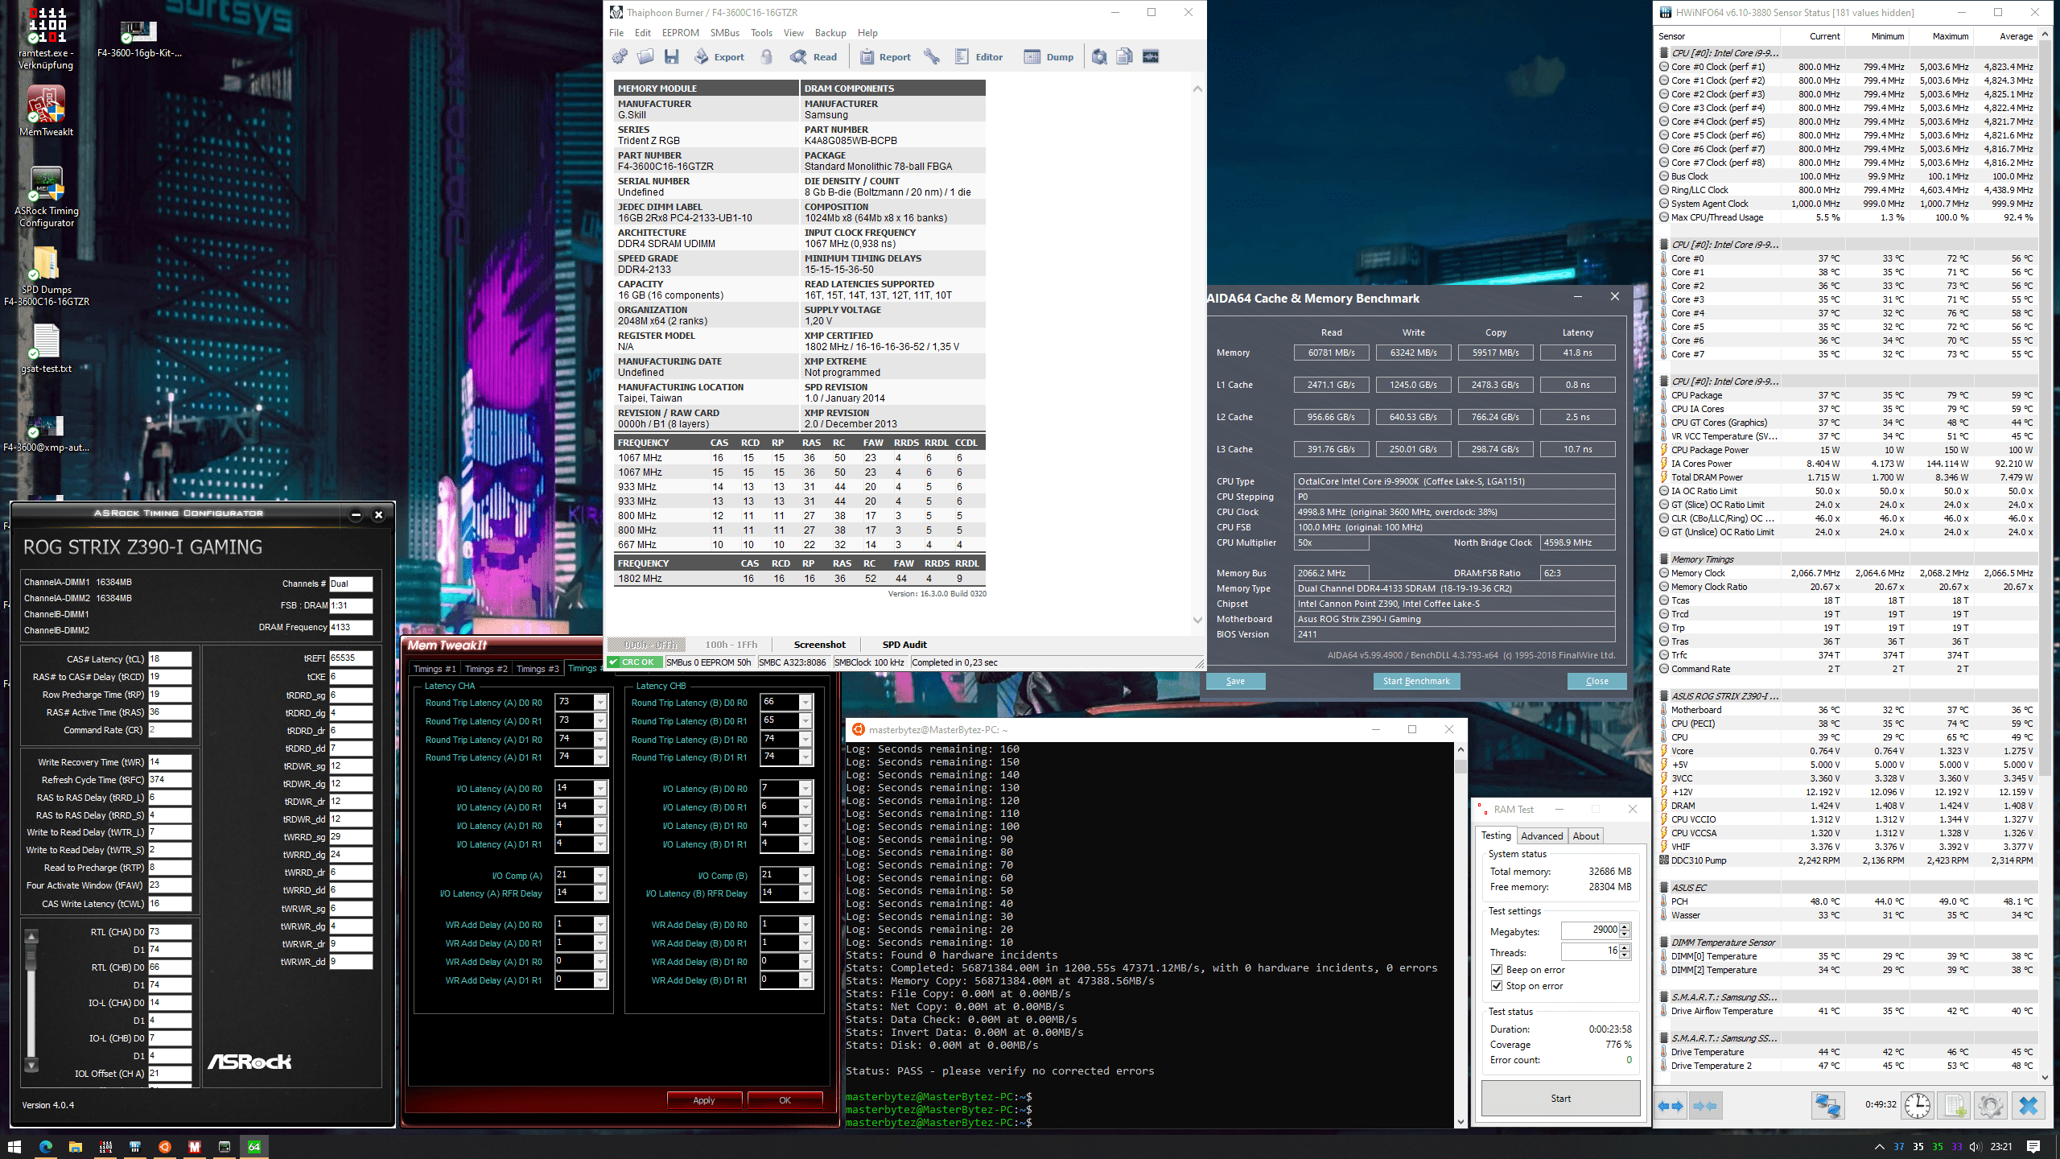Click HWiNFO expand columns arrows button
This screenshot has height=1159, width=2060.
point(1671,1106)
